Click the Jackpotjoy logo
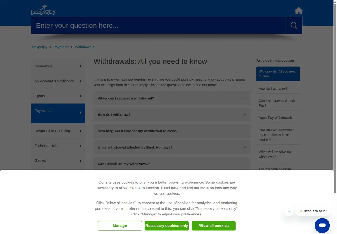This screenshot has width=337, height=234. (x=43, y=10)
